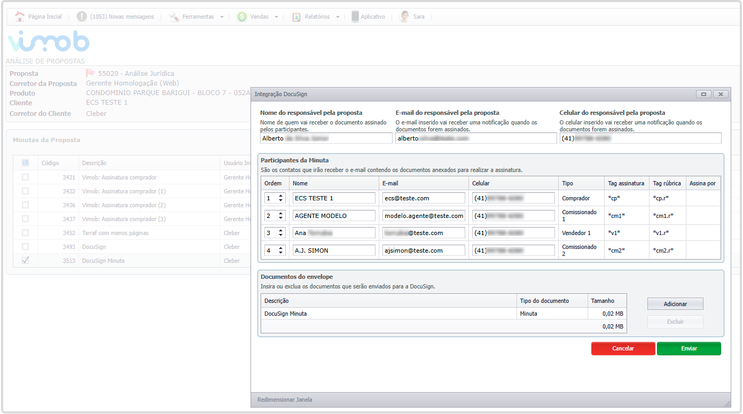The image size is (743, 414).
Task: Go to Página Inicial via the house icon
Action: coord(20,17)
